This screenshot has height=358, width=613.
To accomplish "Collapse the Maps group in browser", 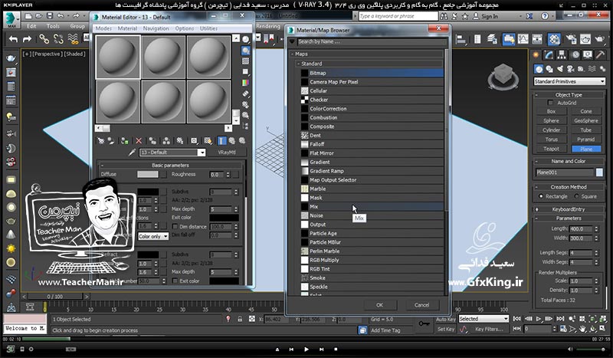I will click(x=292, y=54).
